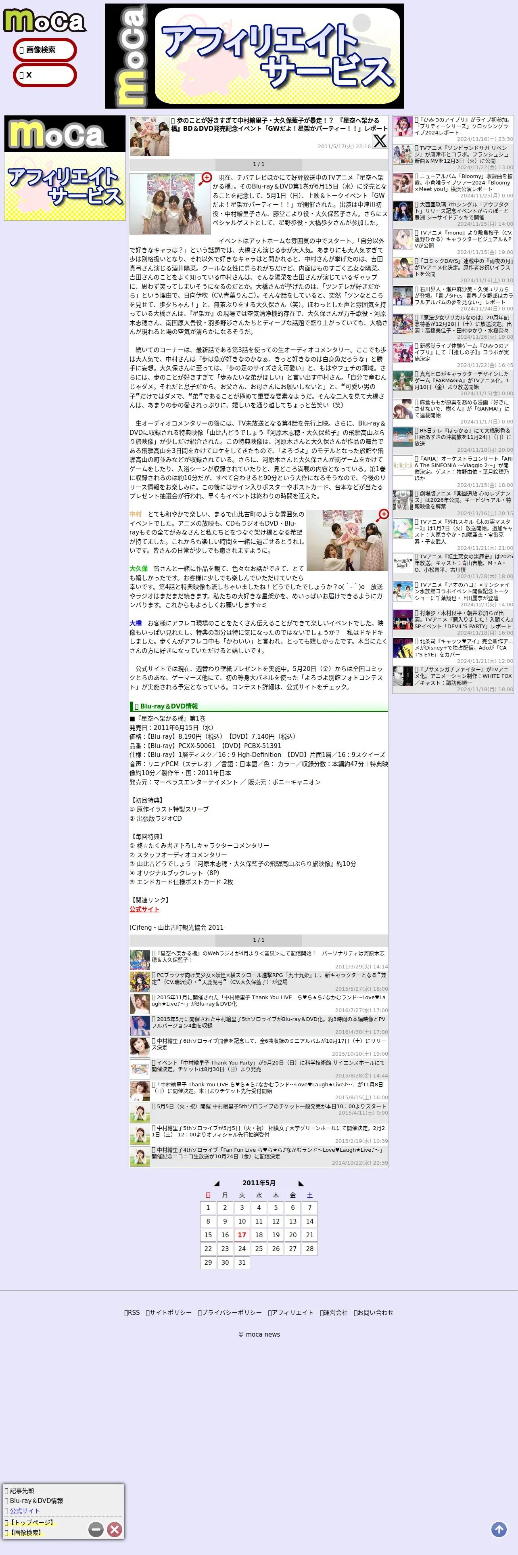Viewport: 518px width, 1555px height.
Task: Minimize the floating menu with gray minus icon
Action: (x=96, y=1529)
